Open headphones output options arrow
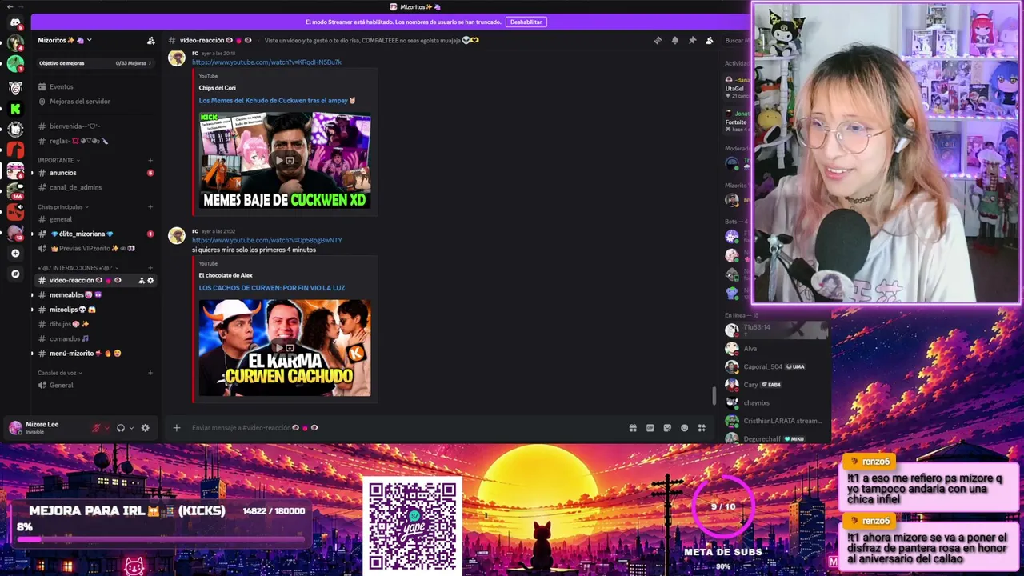The image size is (1024, 576). click(x=132, y=428)
